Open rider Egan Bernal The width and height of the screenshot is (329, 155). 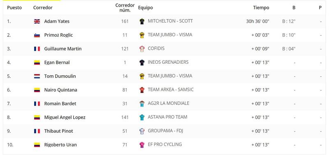click(x=57, y=62)
